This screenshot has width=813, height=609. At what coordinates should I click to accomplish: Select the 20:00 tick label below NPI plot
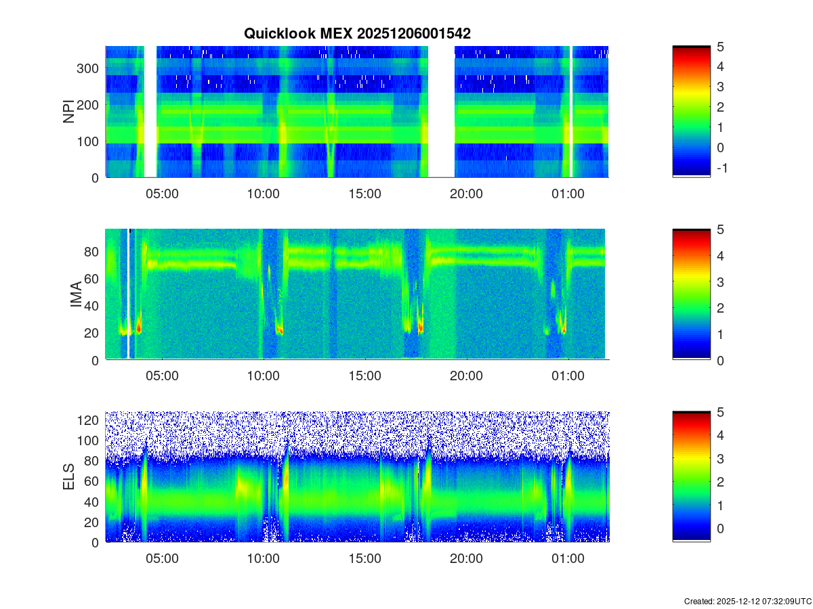(x=466, y=194)
